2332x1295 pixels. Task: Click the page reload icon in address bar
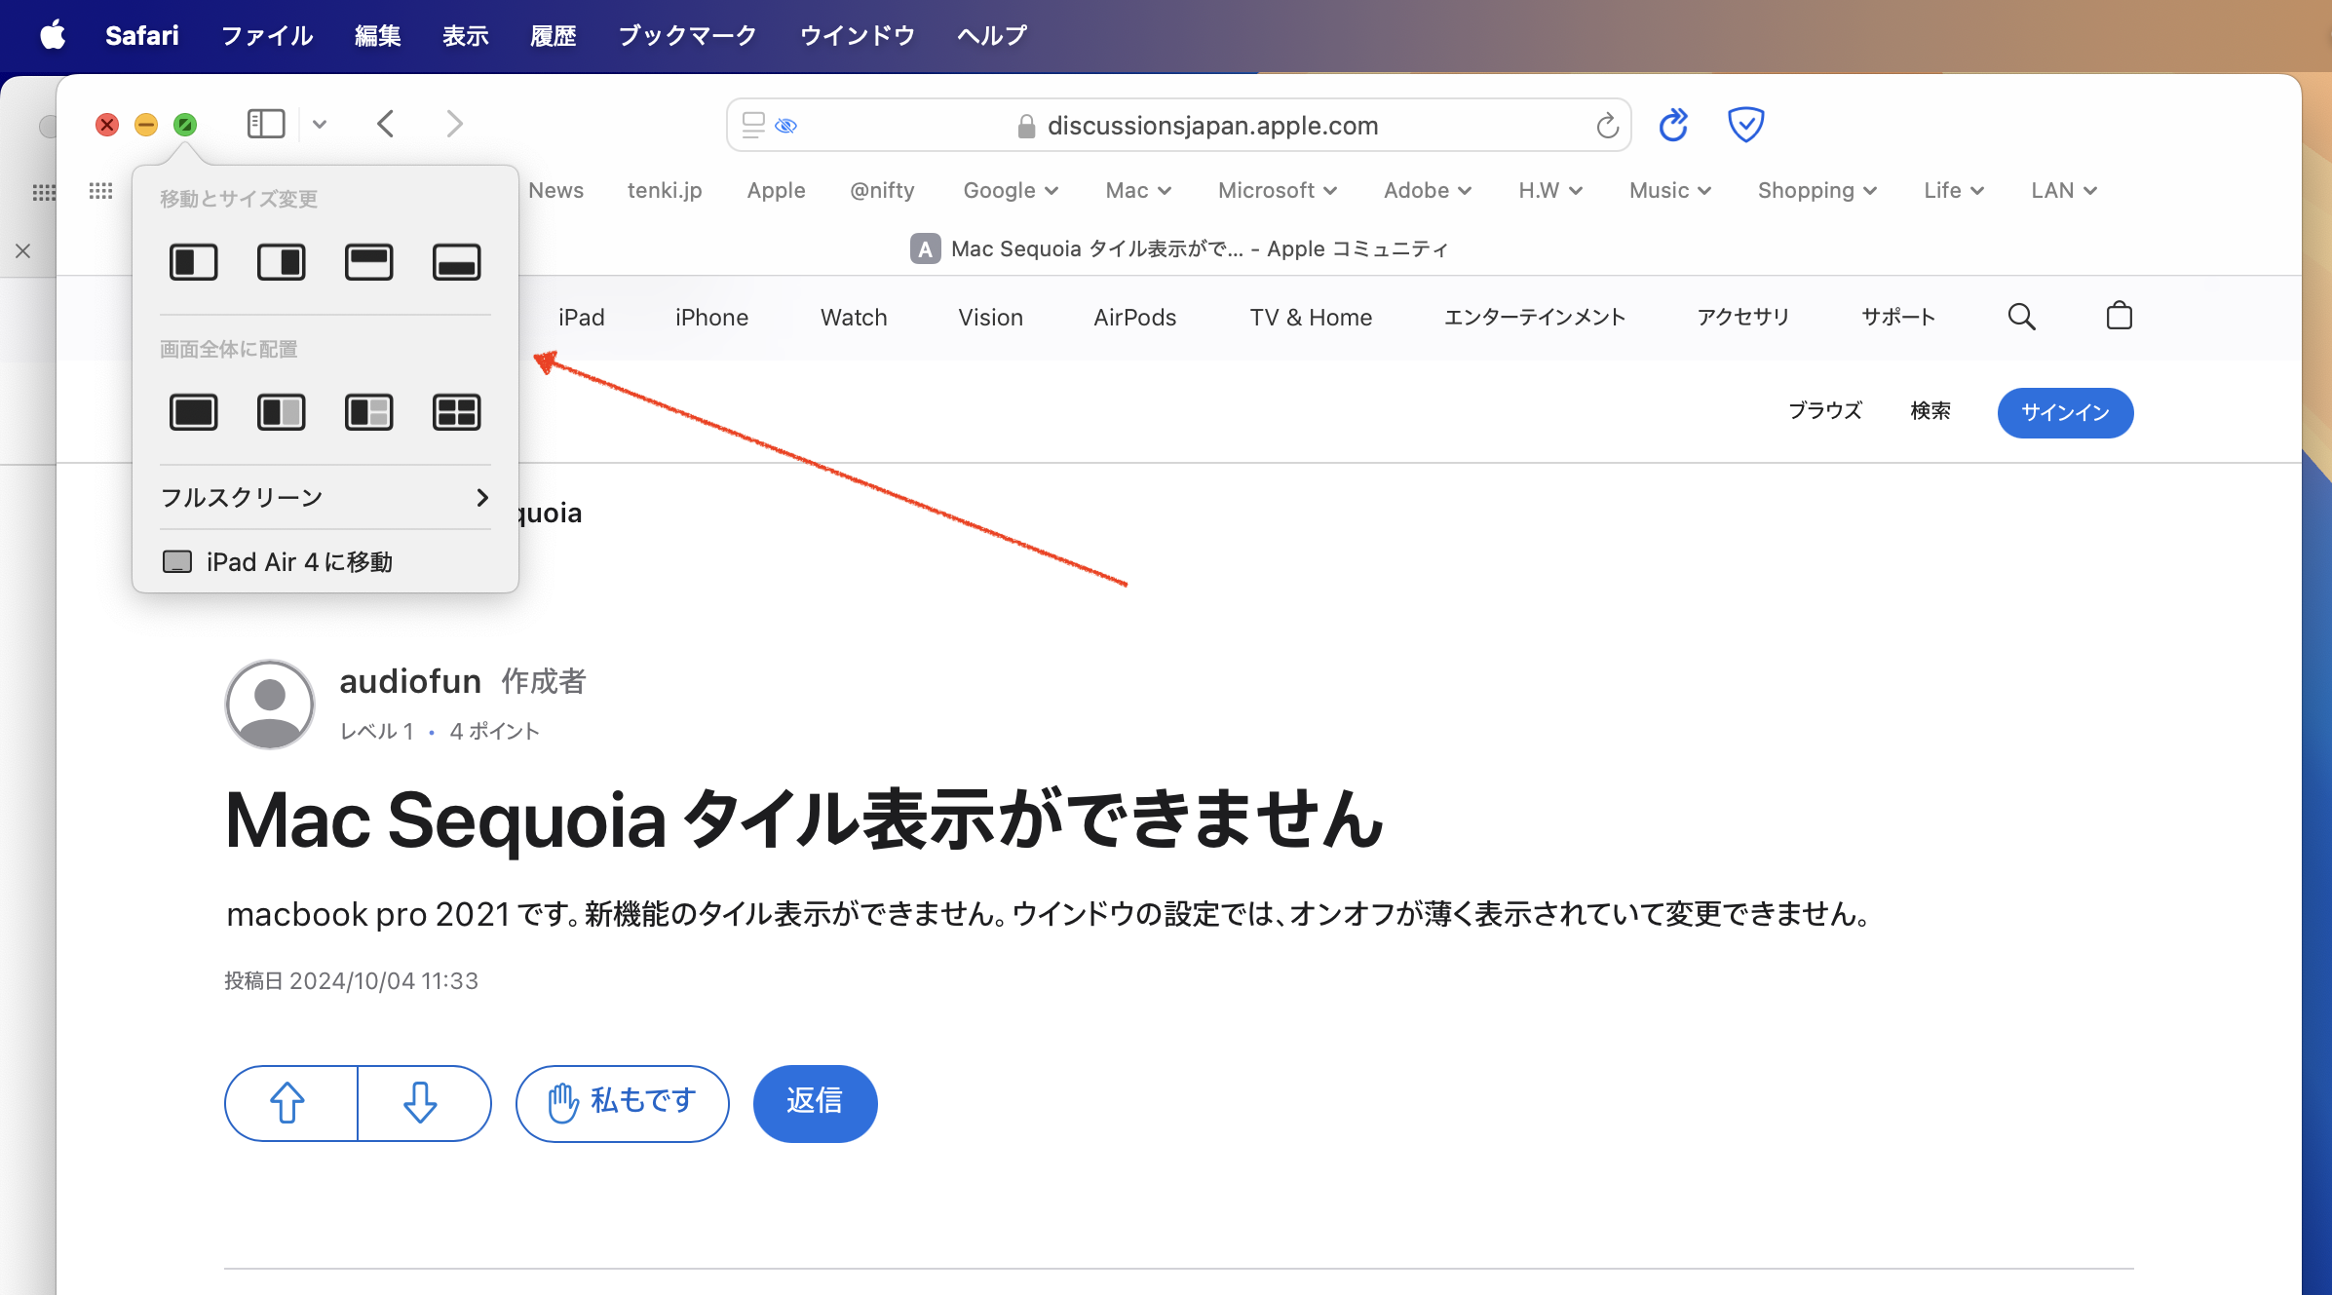tap(1607, 126)
